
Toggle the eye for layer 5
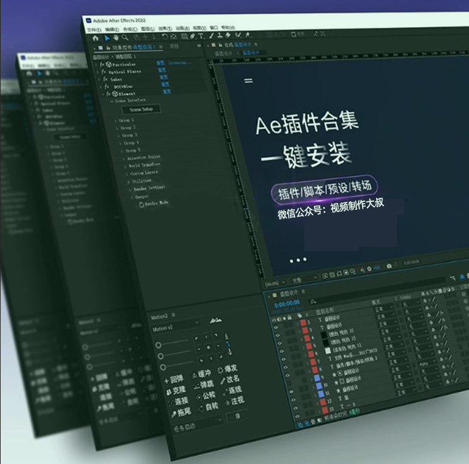tap(282, 351)
